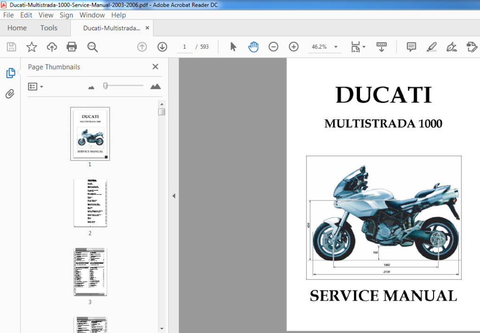Select page 1 thumbnail

pos(90,133)
